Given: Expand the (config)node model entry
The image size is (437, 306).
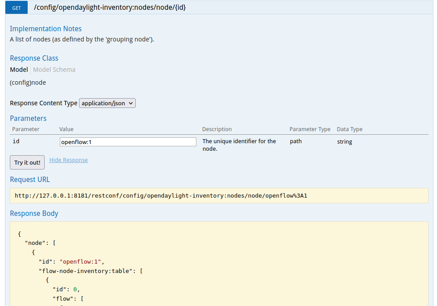Looking at the screenshot, I should pyautogui.click(x=28, y=83).
